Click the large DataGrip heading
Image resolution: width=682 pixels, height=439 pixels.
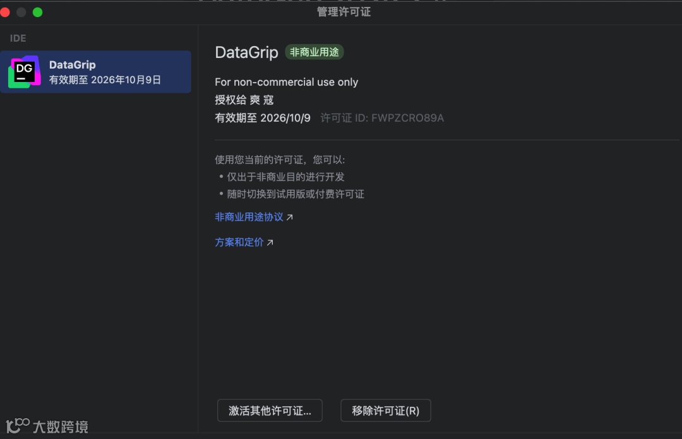(x=247, y=52)
